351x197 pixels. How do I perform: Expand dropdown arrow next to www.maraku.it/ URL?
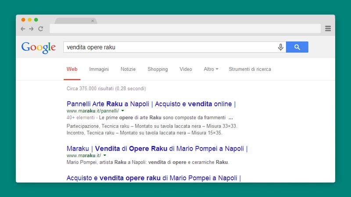coord(105,155)
